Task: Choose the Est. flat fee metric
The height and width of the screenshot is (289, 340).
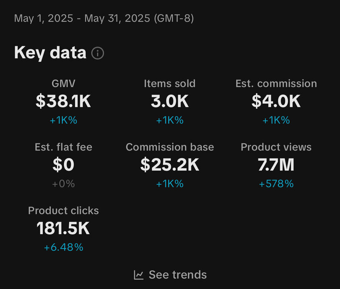Action: [x=63, y=165]
